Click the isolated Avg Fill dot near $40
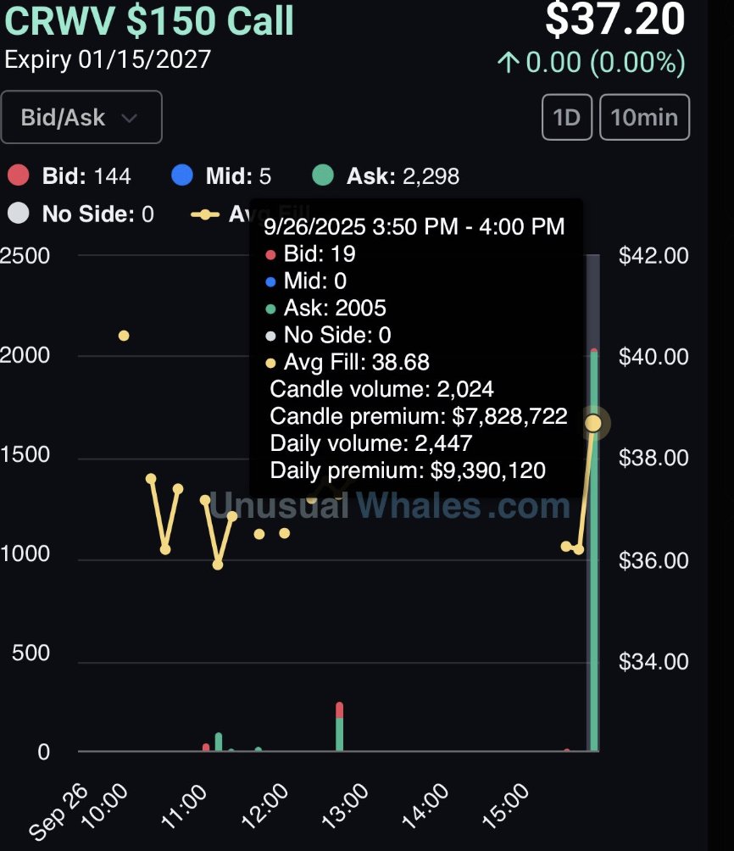This screenshot has height=851, width=734. coord(124,336)
